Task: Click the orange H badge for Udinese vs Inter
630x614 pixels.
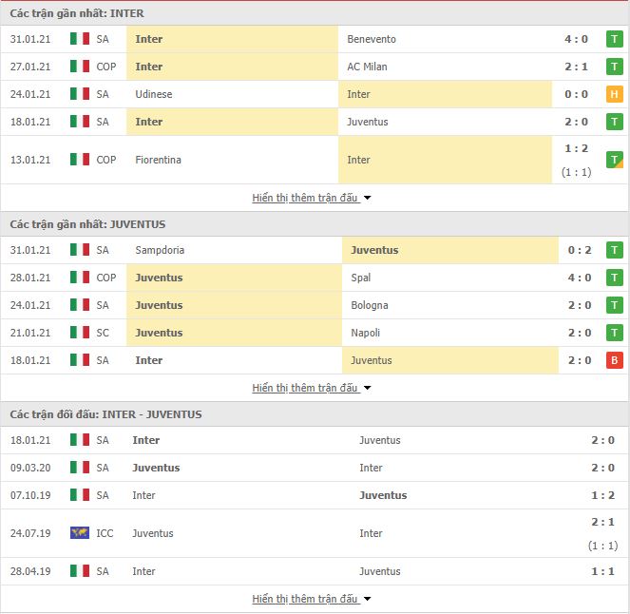Action: (x=615, y=94)
